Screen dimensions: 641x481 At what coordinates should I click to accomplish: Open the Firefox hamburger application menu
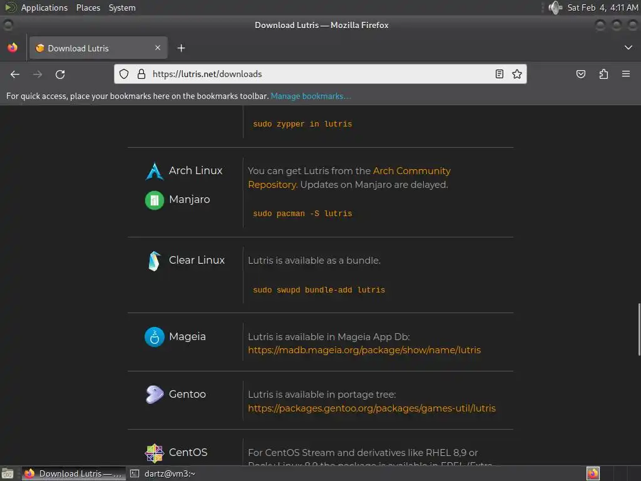(x=626, y=74)
